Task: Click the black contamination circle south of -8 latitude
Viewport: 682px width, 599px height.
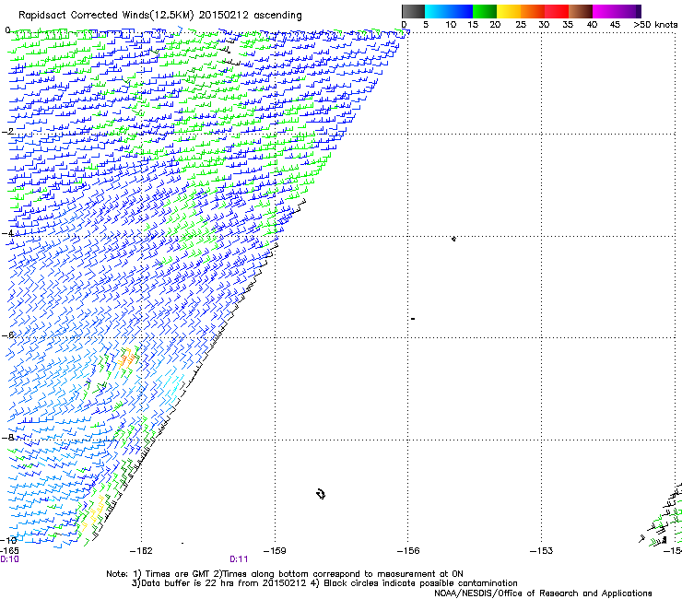Action: point(321,494)
